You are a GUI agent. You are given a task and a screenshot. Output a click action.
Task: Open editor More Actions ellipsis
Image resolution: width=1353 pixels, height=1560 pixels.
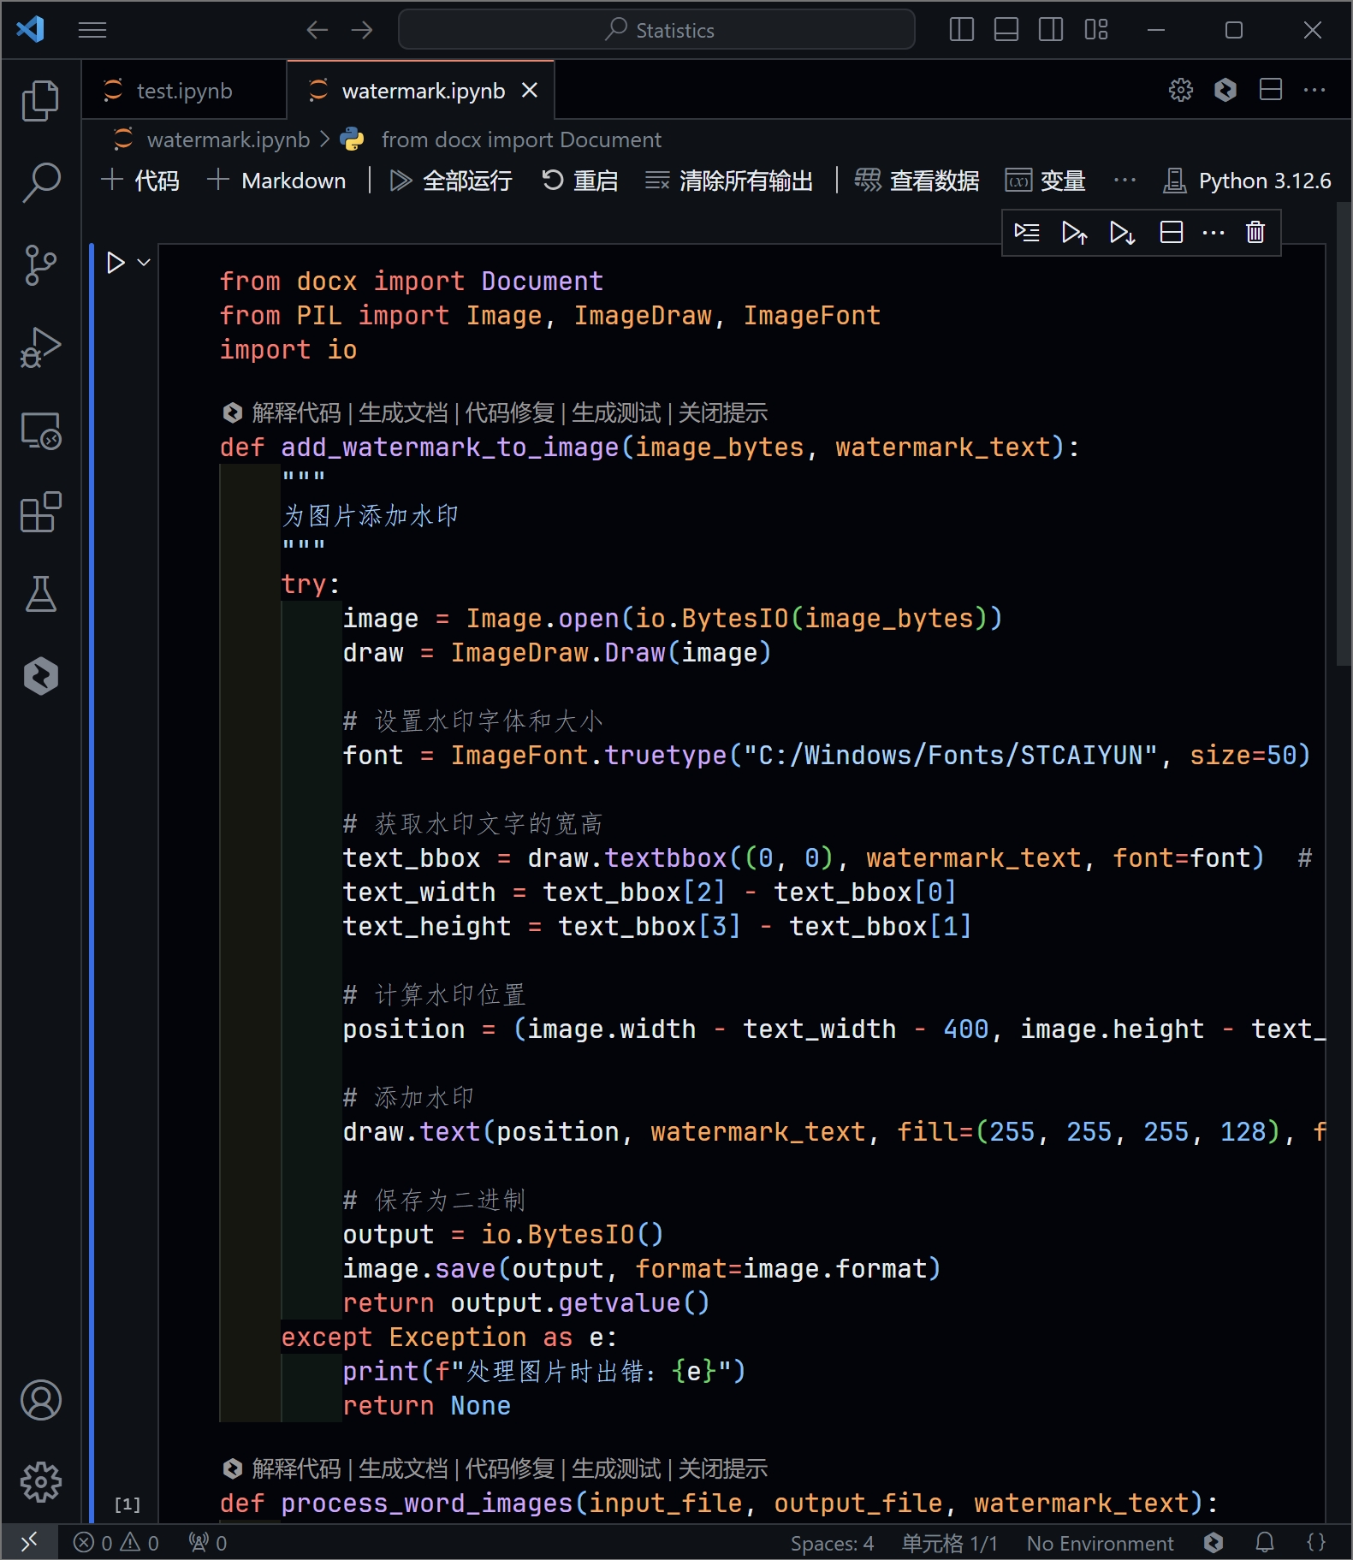[x=1314, y=90]
